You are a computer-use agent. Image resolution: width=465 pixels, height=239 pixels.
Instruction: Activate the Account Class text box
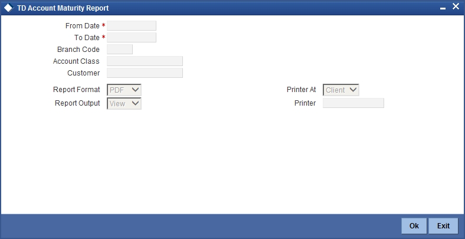pyautogui.click(x=145, y=61)
